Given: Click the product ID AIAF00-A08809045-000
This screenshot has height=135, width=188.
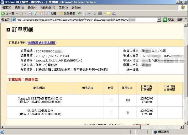Looking at the screenshot, I should [x=45, y=102].
